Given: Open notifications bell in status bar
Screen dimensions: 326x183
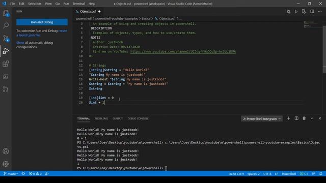Looking at the screenshot, I should [x=321, y=174].
